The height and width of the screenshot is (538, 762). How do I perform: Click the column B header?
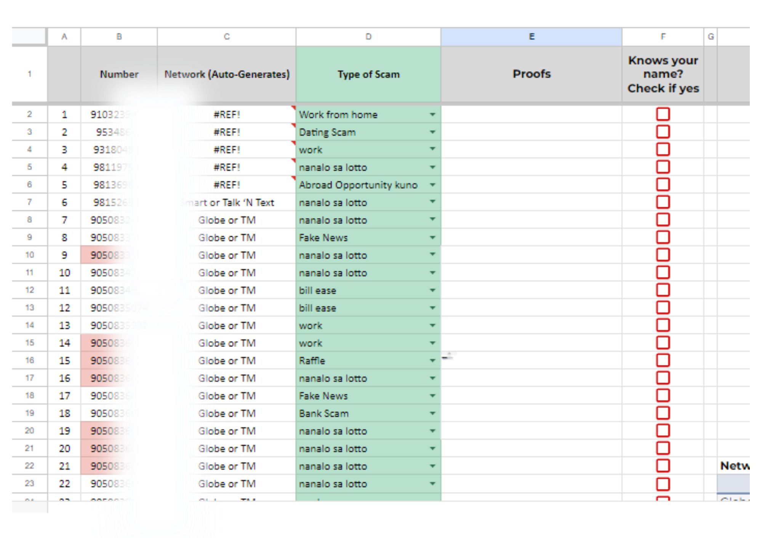click(x=119, y=37)
